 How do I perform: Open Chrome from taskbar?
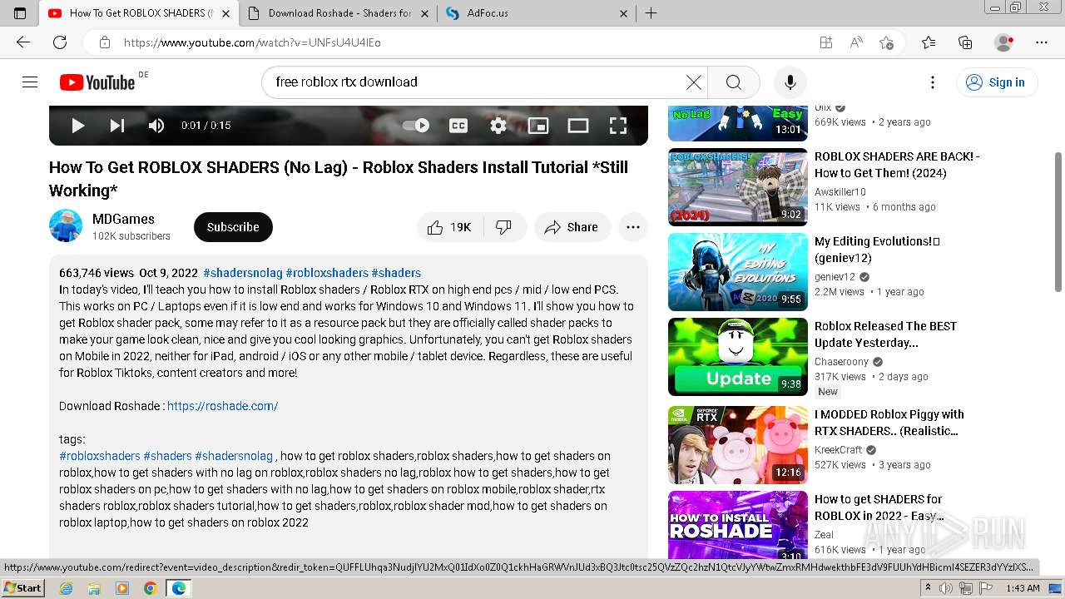coord(151,588)
